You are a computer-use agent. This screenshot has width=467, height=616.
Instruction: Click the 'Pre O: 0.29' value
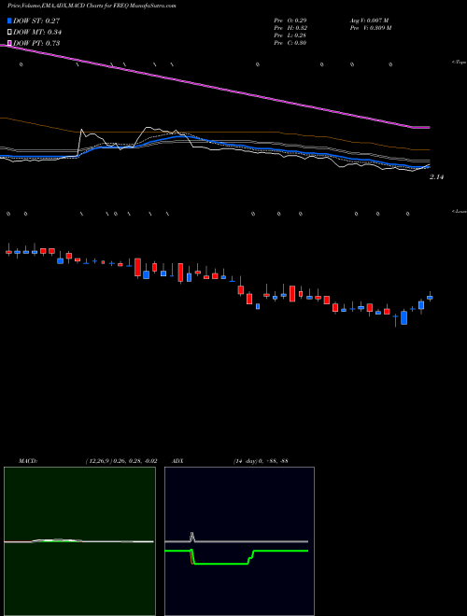point(290,20)
